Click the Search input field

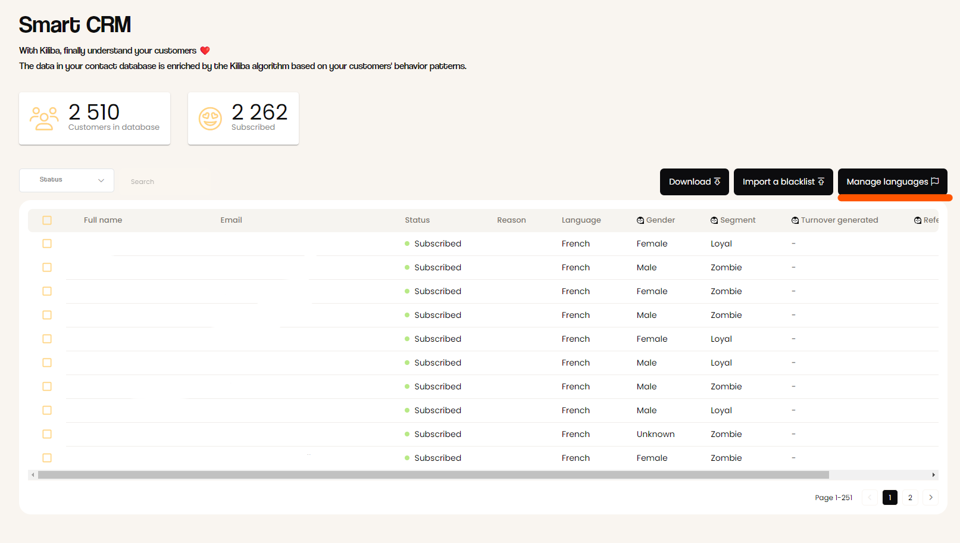[x=167, y=182]
